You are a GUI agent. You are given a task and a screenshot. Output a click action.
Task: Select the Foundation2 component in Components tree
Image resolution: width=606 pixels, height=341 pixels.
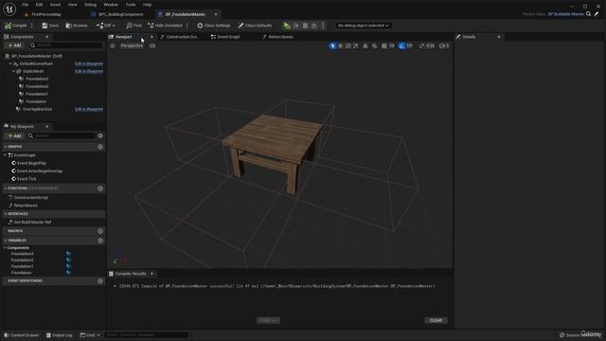pos(37,86)
